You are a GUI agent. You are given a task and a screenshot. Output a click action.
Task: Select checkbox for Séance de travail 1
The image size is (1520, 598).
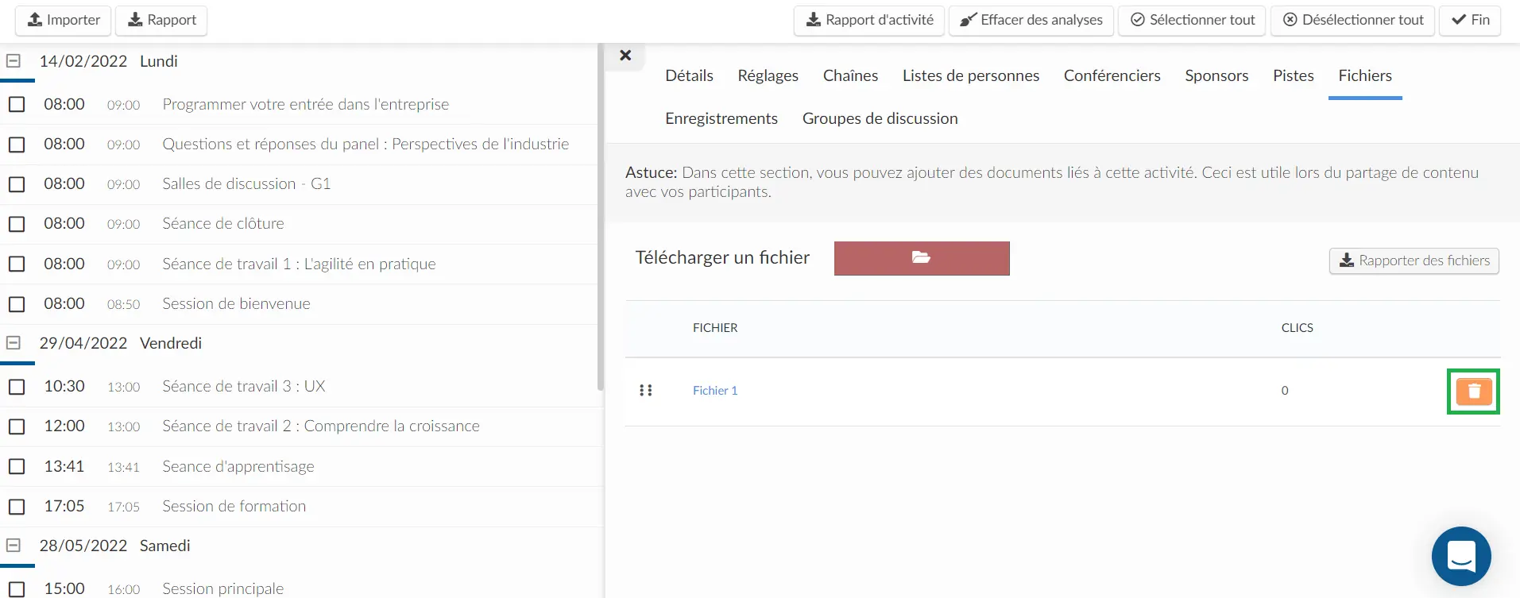(x=17, y=264)
